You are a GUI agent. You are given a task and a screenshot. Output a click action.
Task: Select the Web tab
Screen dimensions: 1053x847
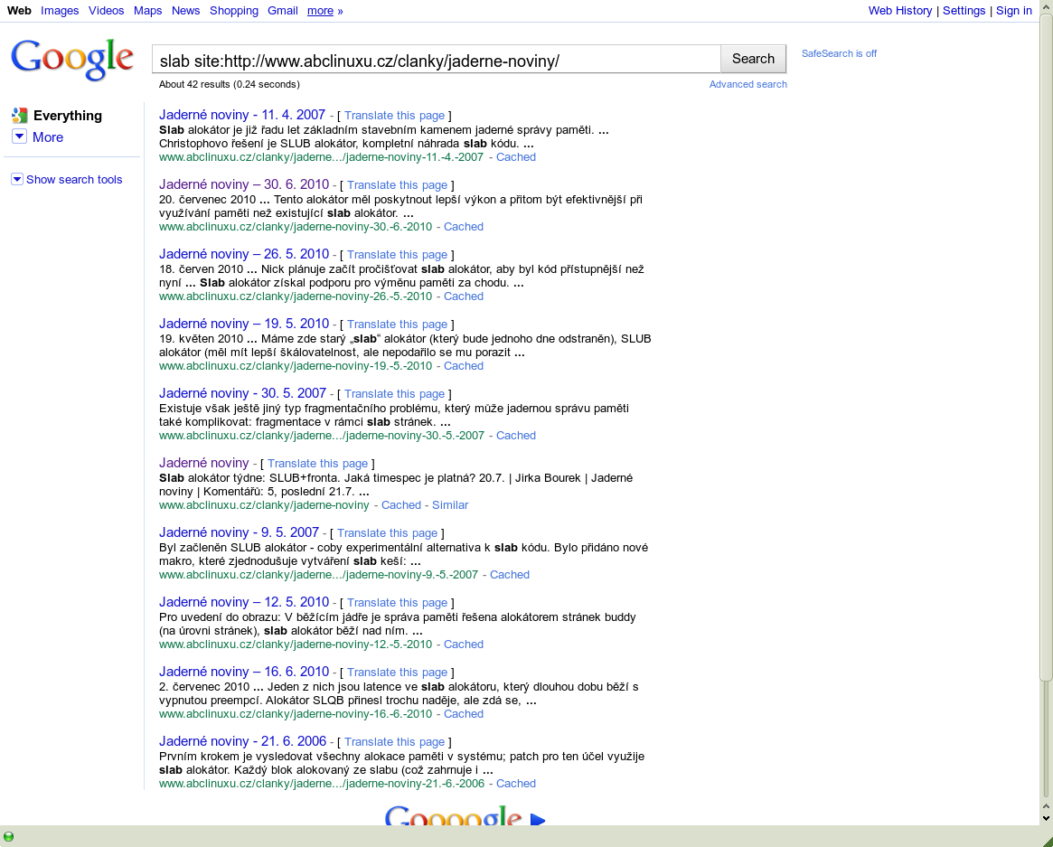pyautogui.click(x=19, y=11)
